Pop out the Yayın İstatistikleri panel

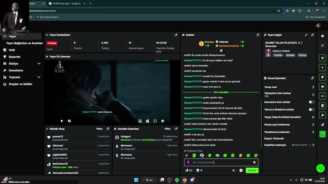[x=176, y=35]
